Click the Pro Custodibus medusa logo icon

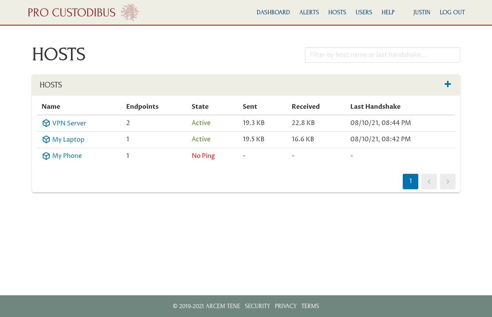(x=130, y=12)
